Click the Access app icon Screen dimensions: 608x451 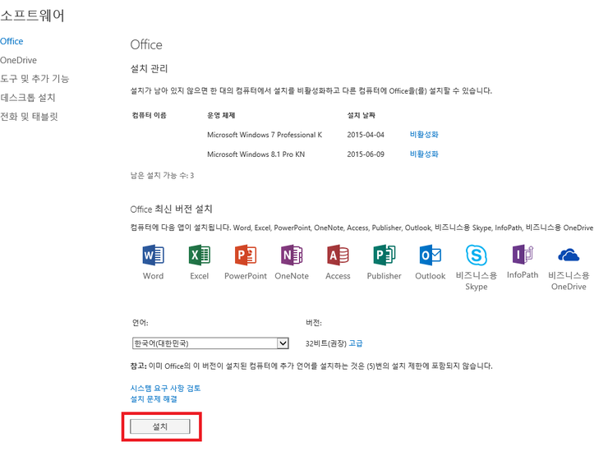(x=338, y=255)
